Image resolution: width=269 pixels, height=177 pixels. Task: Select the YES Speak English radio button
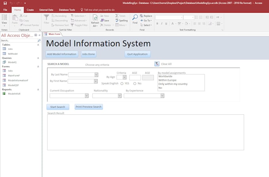click(122, 84)
